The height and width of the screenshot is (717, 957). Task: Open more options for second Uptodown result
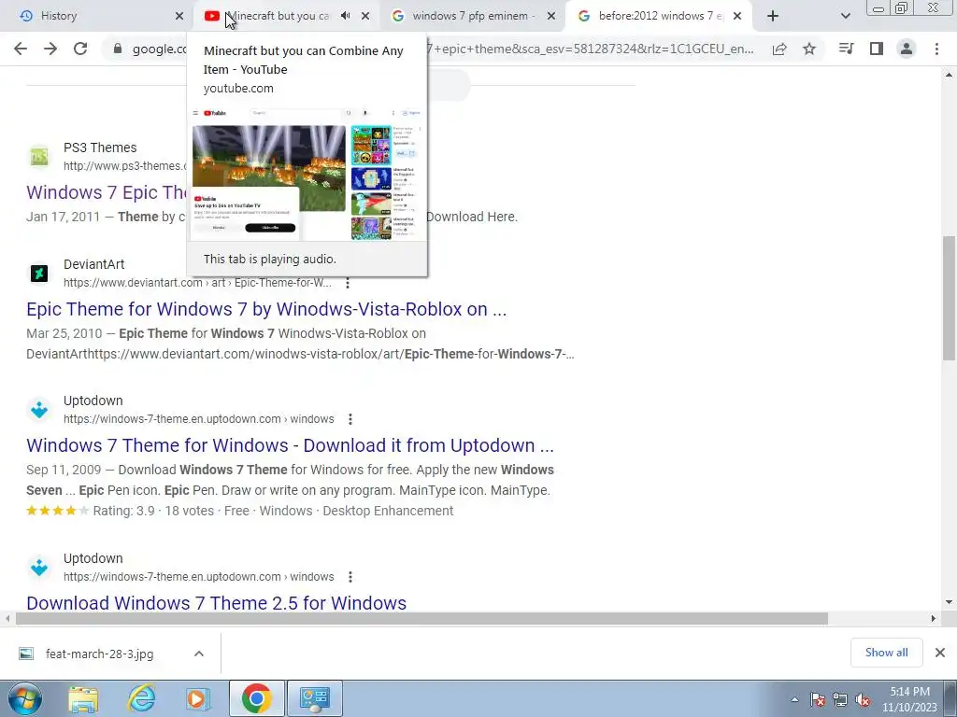(x=350, y=577)
